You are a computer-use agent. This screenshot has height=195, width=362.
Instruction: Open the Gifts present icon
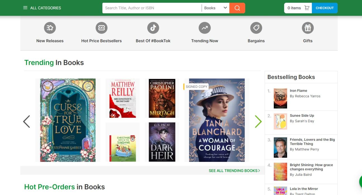308,28
